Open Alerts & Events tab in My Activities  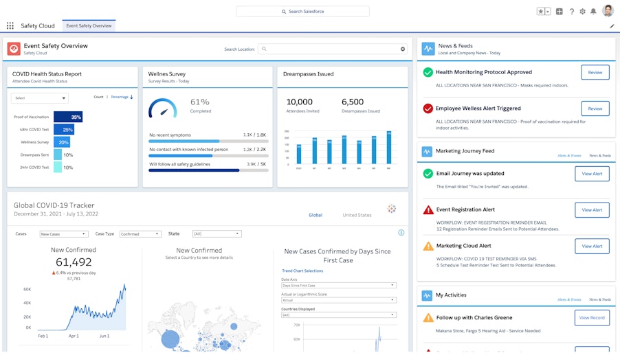point(569,299)
